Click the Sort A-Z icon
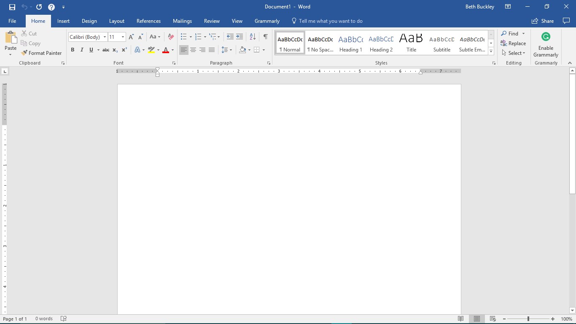 [253, 37]
